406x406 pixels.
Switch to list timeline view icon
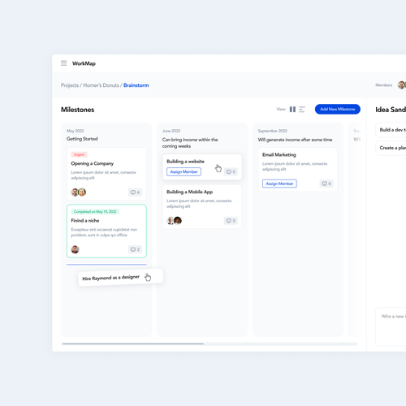(x=302, y=110)
